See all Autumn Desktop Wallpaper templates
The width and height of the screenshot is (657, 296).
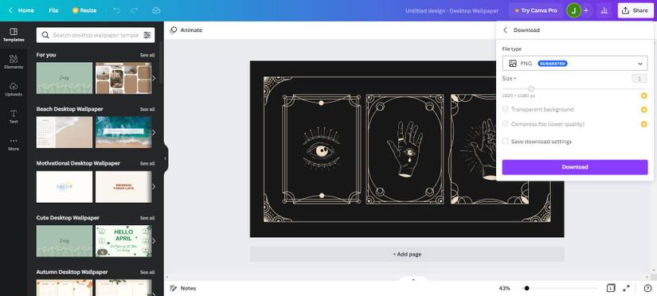pos(147,272)
